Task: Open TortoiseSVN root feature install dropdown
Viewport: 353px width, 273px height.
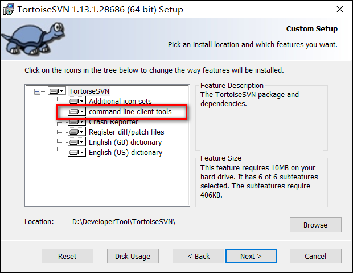Action: [57, 91]
